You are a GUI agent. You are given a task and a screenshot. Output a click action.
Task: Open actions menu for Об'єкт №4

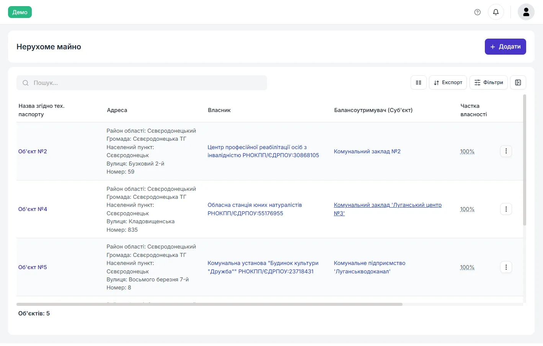506,209
